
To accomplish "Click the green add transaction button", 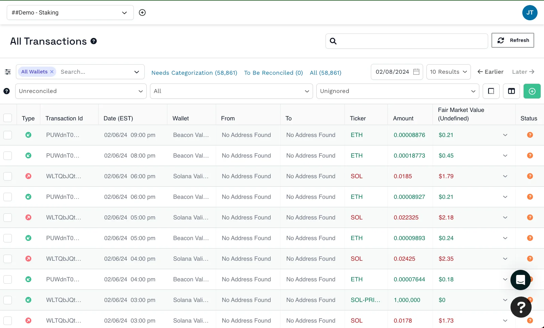I will point(532,91).
